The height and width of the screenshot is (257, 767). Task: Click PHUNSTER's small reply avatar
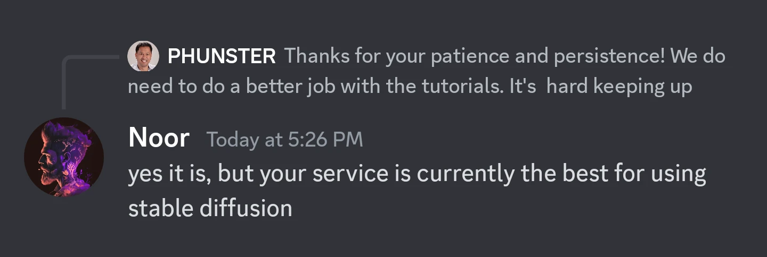(143, 56)
